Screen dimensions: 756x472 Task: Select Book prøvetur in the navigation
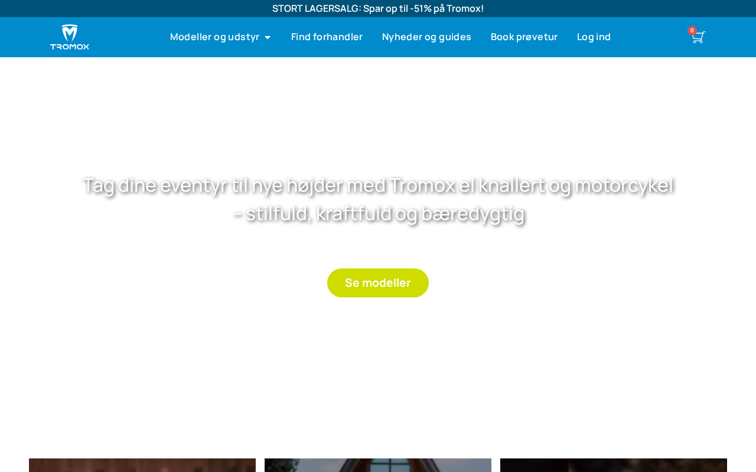pyautogui.click(x=524, y=37)
